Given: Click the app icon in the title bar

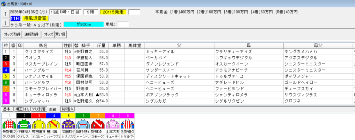Looking at the screenshot, I should point(3,3).
